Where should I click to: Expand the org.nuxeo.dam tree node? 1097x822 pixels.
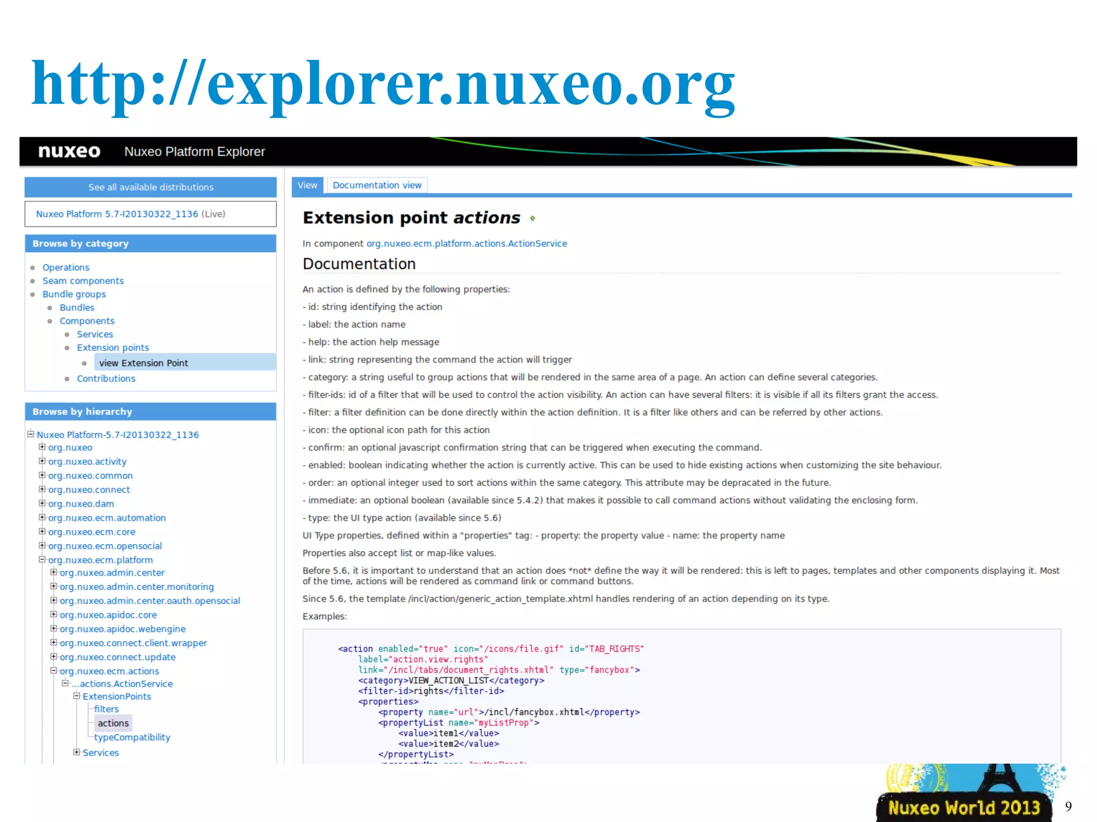coord(42,503)
